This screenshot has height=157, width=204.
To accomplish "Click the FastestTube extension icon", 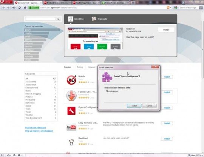I will [71, 95].
